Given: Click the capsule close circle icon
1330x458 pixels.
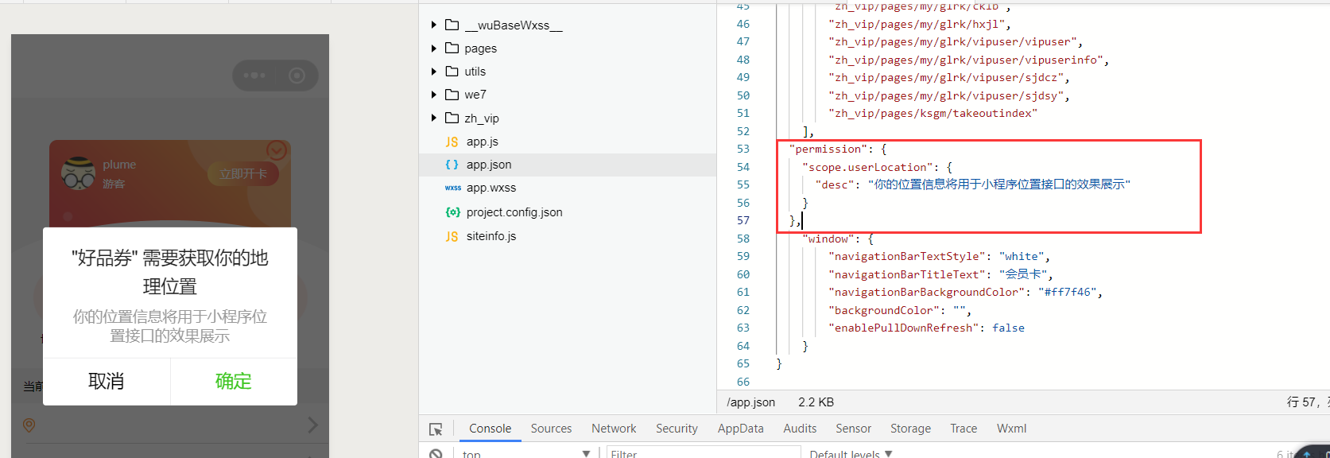Looking at the screenshot, I should (x=297, y=76).
